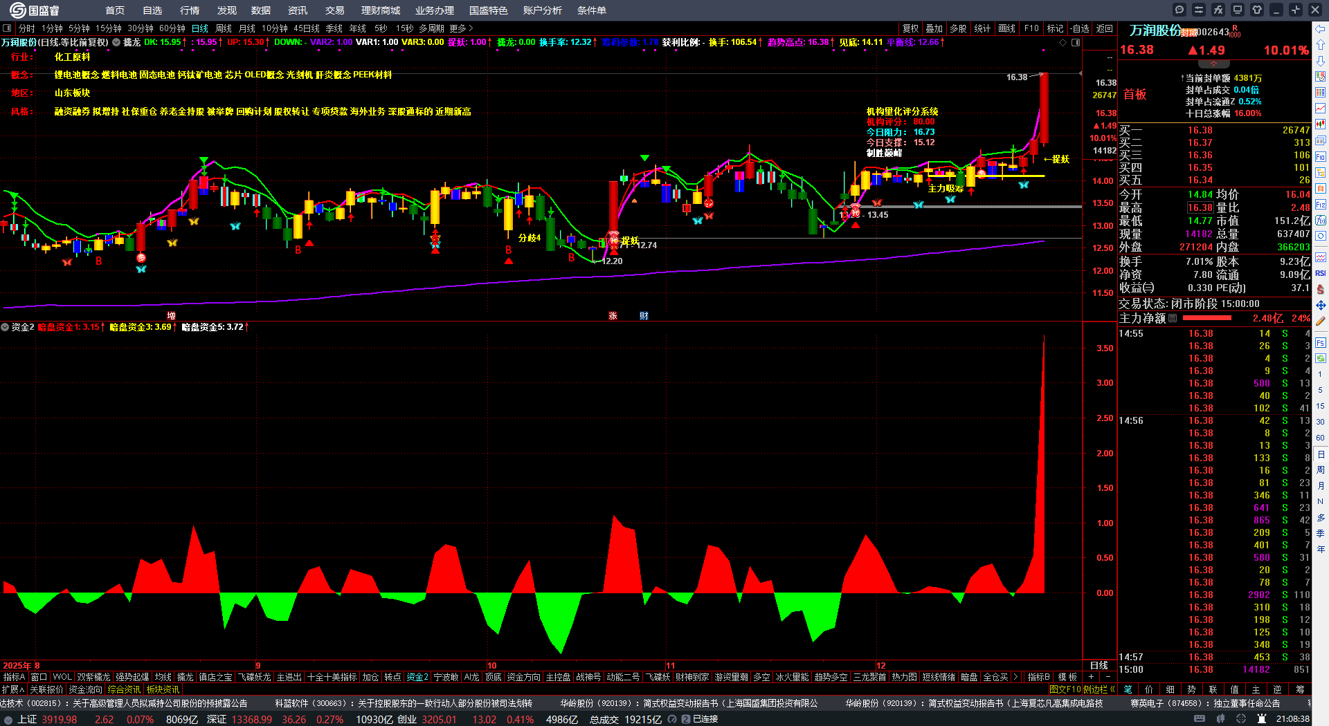1329x726 pixels.
Task: Expand the round dropdown beside stock name header
Action: point(116,42)
